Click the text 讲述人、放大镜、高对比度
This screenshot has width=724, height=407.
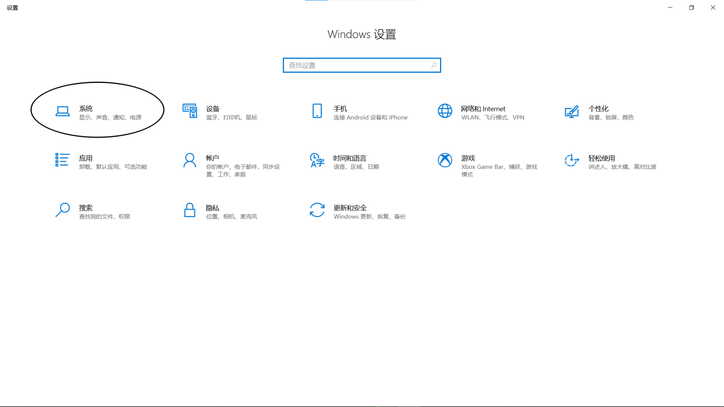pyautogui.click(x=622, y=167)
